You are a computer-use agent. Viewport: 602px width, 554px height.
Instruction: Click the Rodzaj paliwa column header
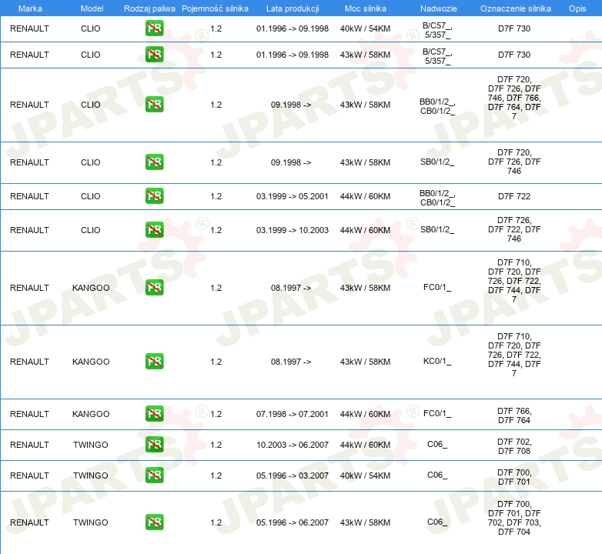[149, 8]
